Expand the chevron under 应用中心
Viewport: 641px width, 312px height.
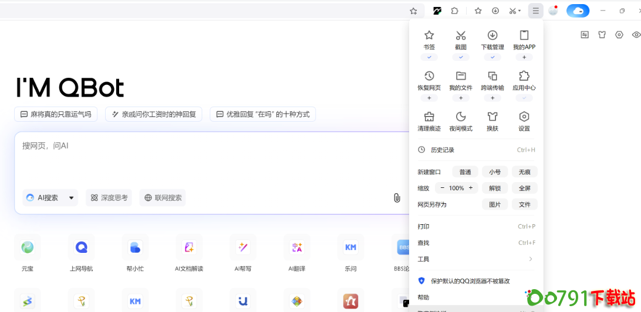[x=524, y=98]
